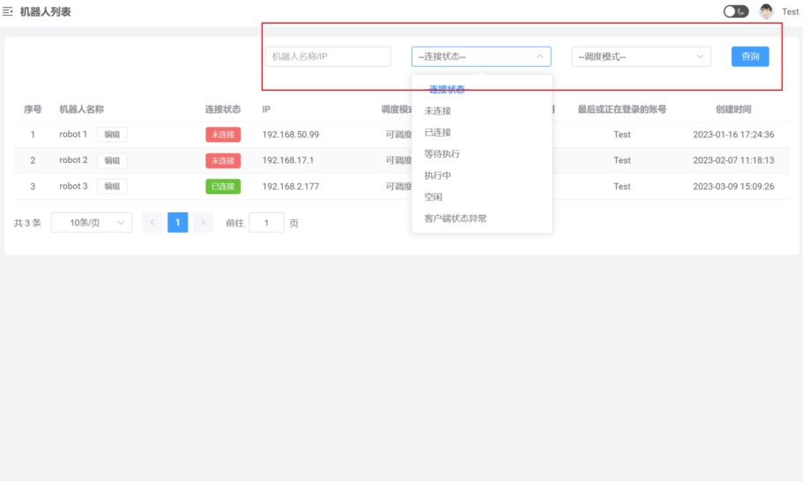Click the 共 3 条 total count text

[x=27, y=223]
